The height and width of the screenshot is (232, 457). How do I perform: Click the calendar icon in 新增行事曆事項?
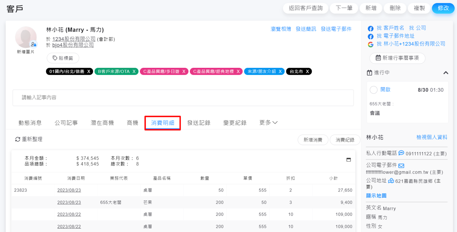click(x=378, y=58)
